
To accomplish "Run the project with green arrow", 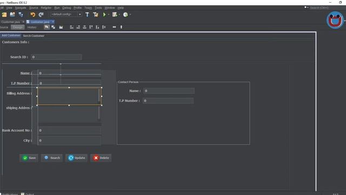I will 104,15.
